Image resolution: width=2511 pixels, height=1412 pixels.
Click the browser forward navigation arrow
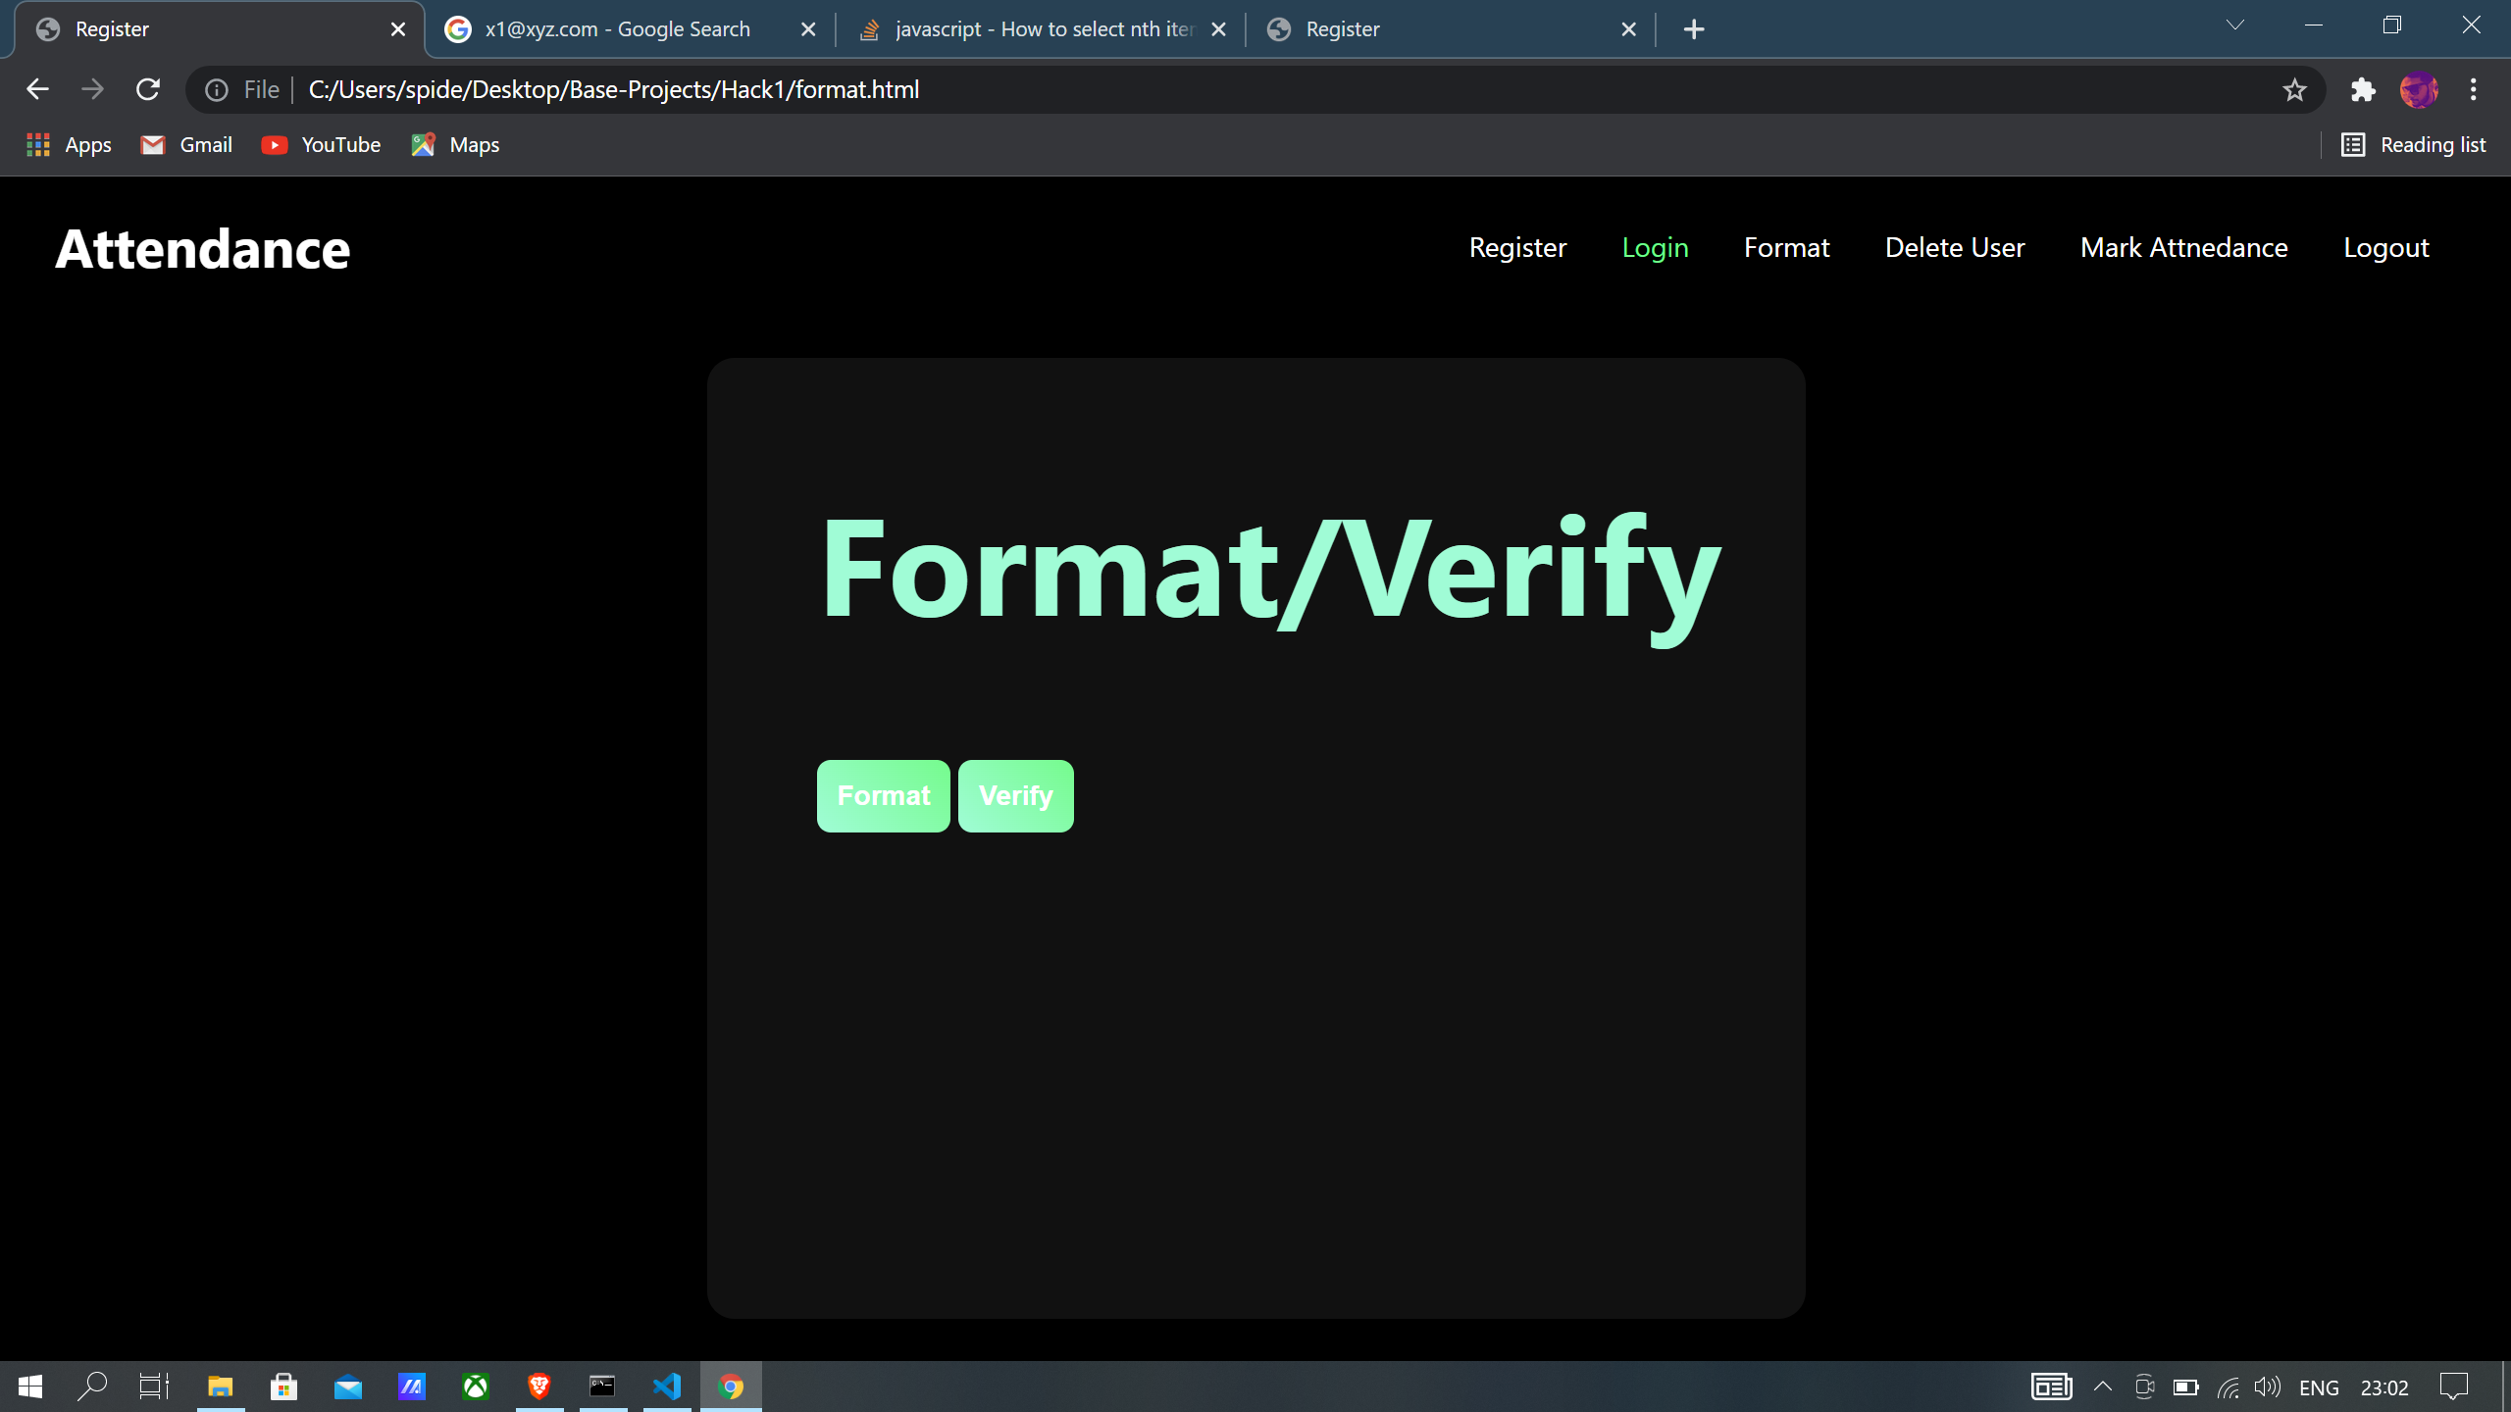pos(93,89)
